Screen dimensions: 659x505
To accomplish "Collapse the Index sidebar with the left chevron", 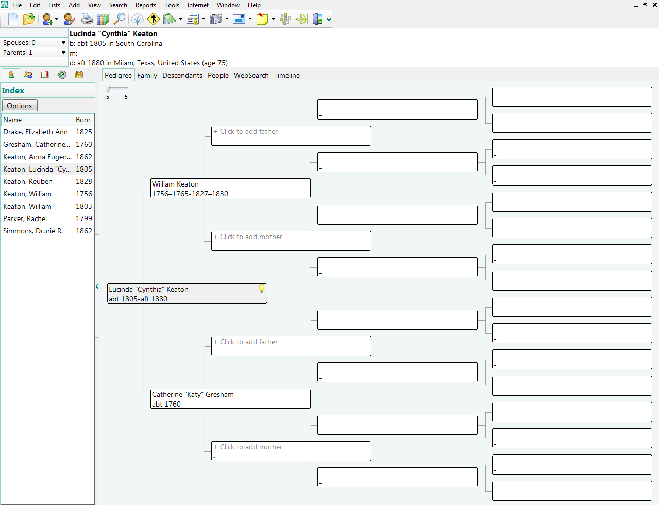I will (x=97, y=286).
